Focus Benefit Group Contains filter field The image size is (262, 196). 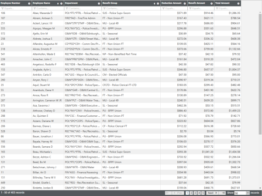point(133,8)
